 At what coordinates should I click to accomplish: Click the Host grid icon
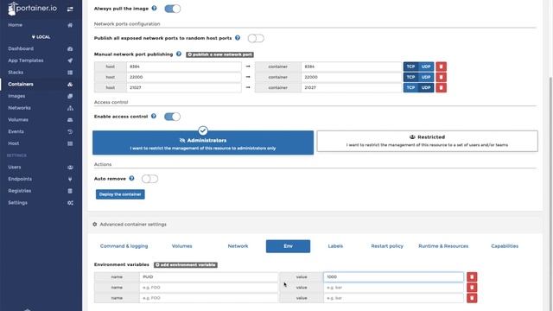[x=70, y=143]
